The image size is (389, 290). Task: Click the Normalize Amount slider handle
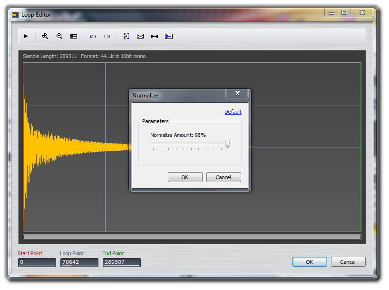[227, 144]
